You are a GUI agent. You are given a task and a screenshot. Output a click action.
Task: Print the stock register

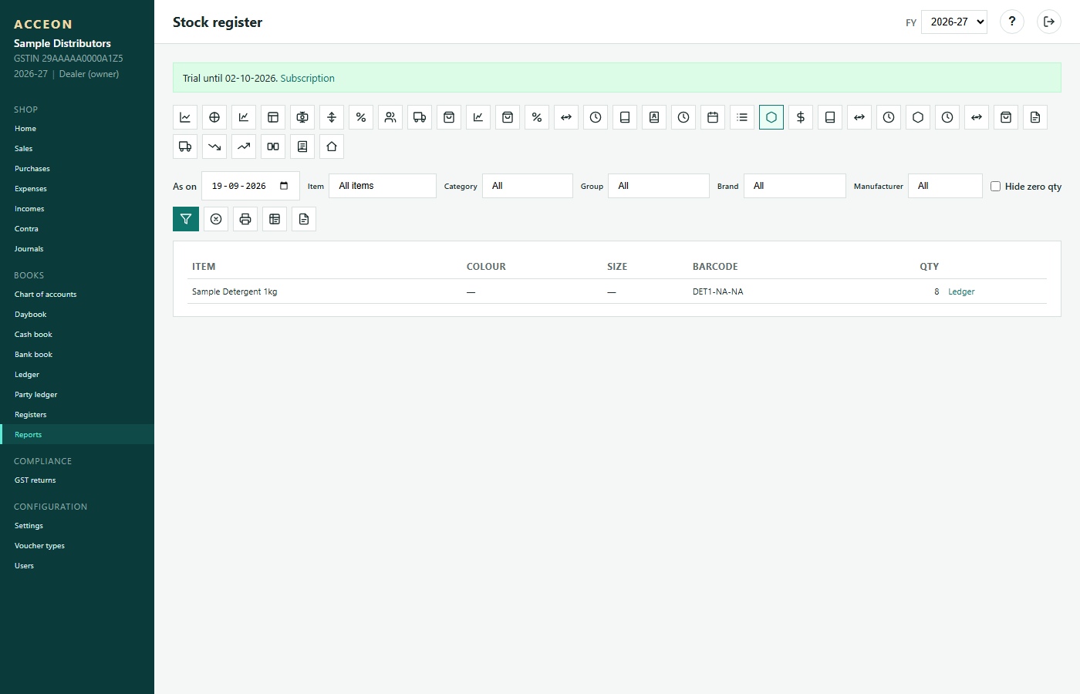tap(245, 219)
